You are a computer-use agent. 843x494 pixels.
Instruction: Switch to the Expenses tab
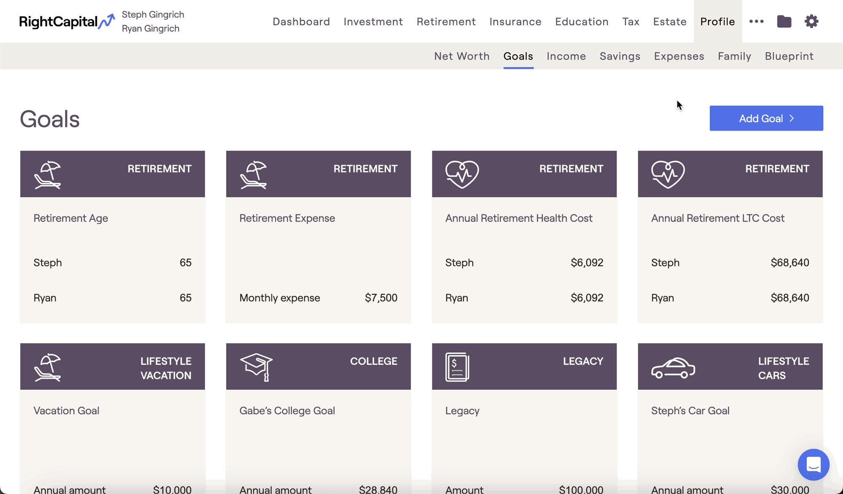tap(679, 56)
